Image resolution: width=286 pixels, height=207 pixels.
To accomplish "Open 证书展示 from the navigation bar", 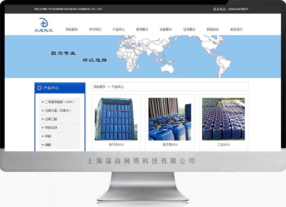I will pos(189,30).
